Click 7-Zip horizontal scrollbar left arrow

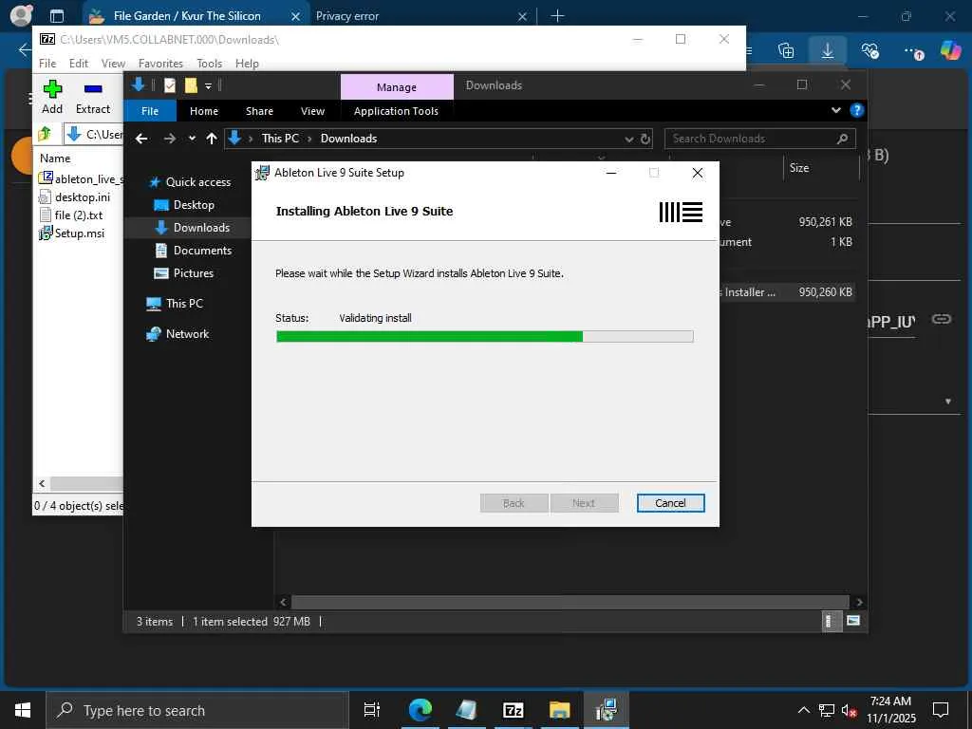point(42,483)
